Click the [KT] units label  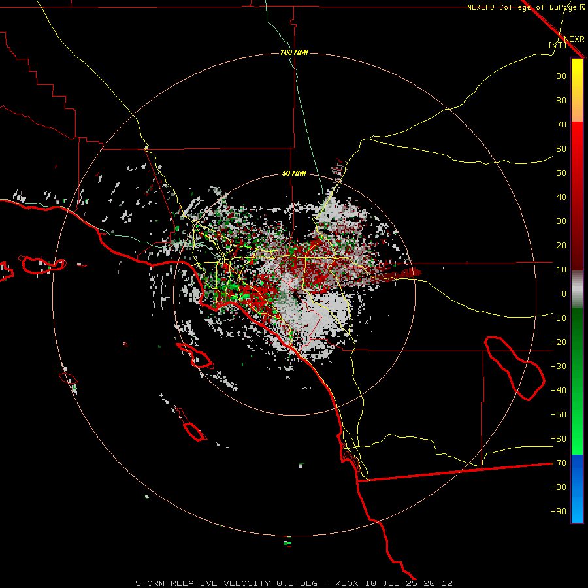[557, 45]
